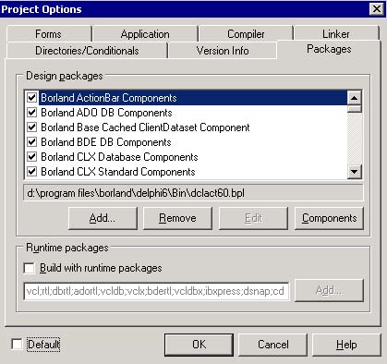Open Help for Project Options
The image size is (387, 364).
tap(346, 345)
